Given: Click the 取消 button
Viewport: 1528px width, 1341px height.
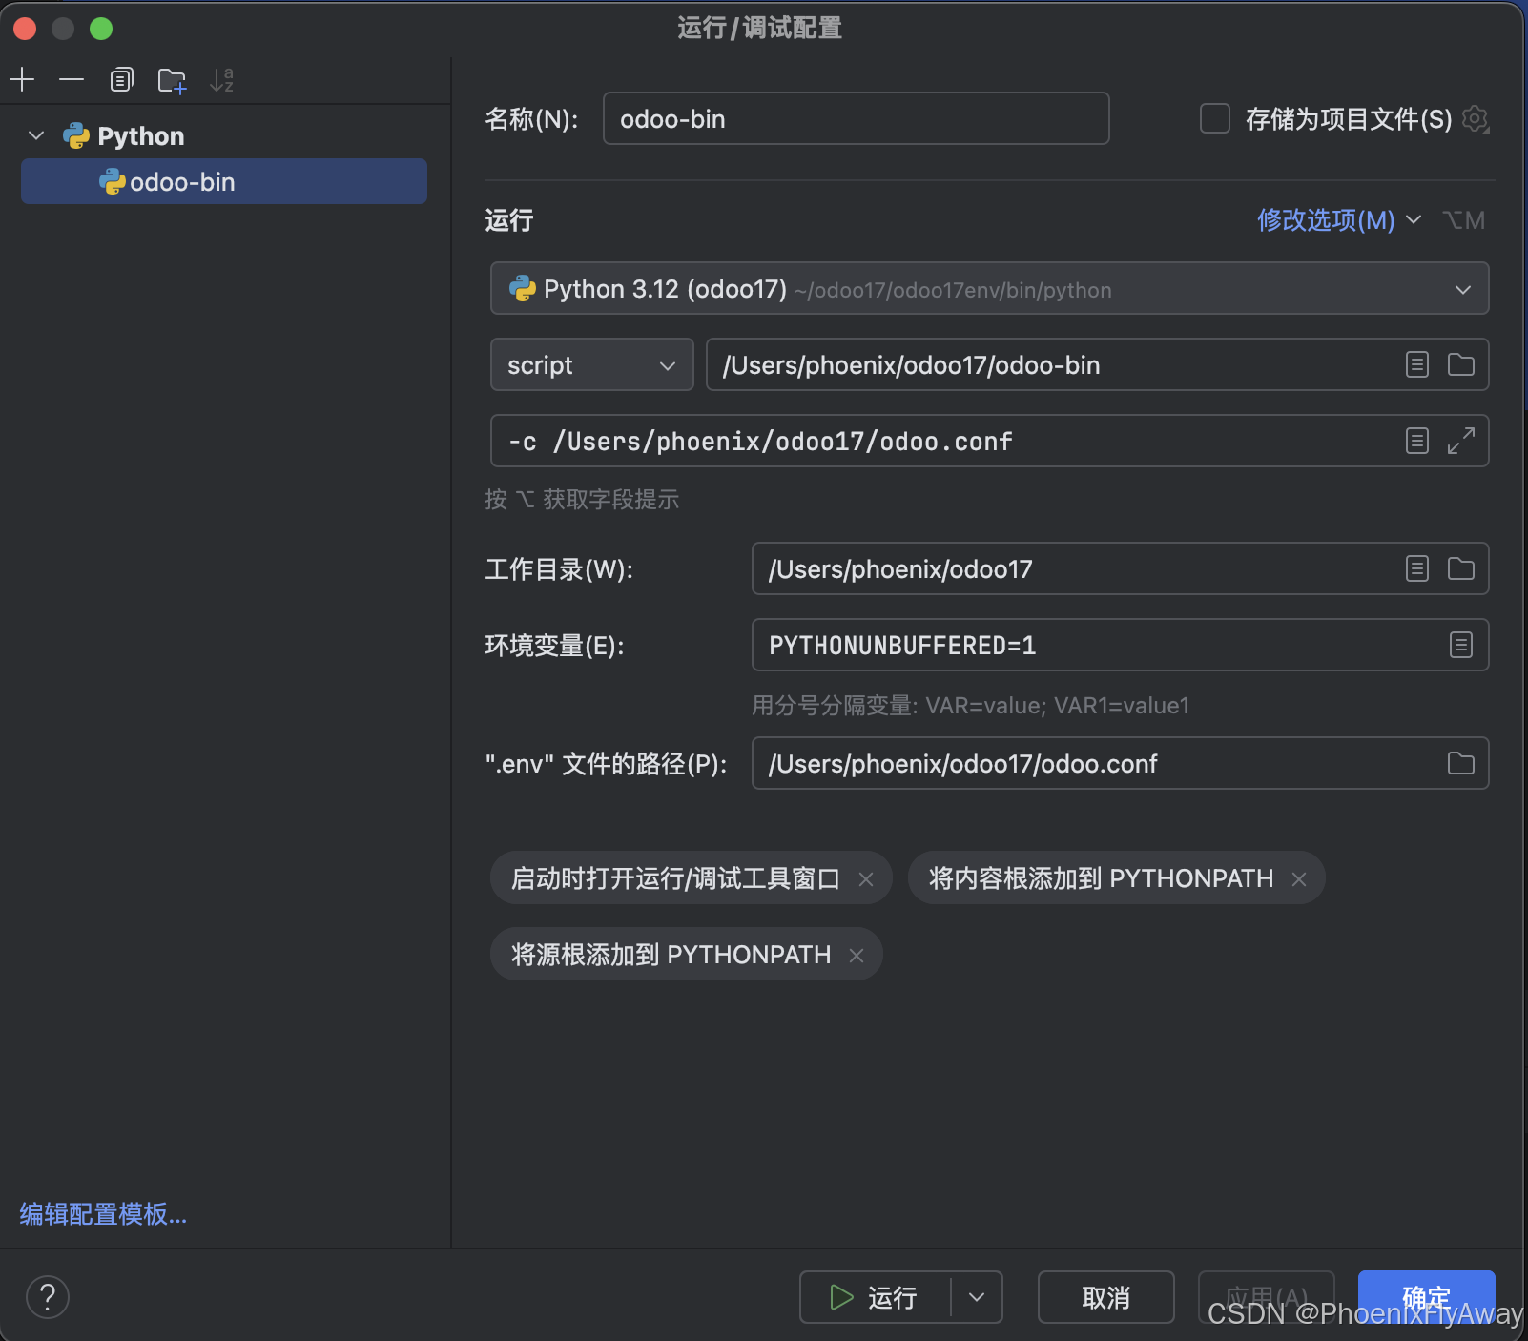Looking at the screenshot, I should point(1105,1297).
